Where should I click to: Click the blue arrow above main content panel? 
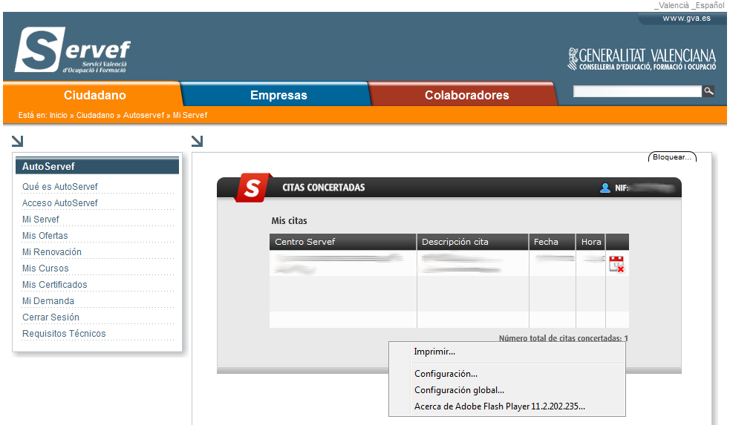coord(197,141)
